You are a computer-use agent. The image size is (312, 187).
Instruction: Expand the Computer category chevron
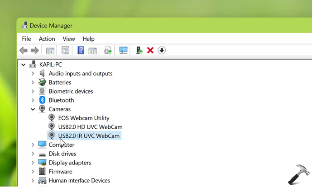pos(33,145)
